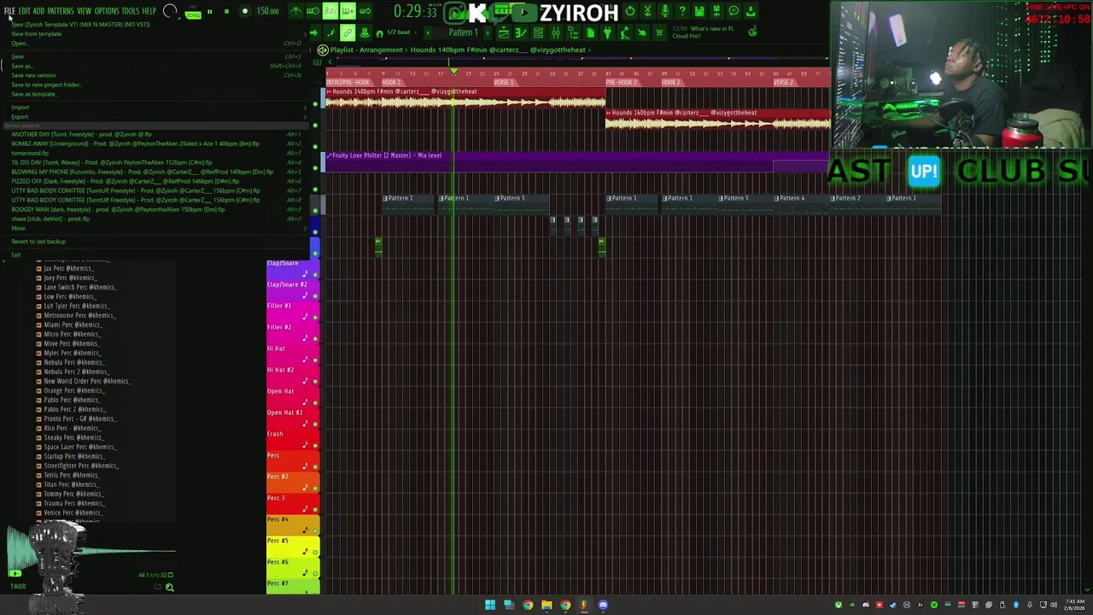
Task: Mute the Open Hat track with its green dot
Action: coord(315,402)
